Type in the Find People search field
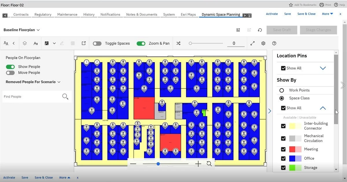347x182 pixels. pos(32,96)
